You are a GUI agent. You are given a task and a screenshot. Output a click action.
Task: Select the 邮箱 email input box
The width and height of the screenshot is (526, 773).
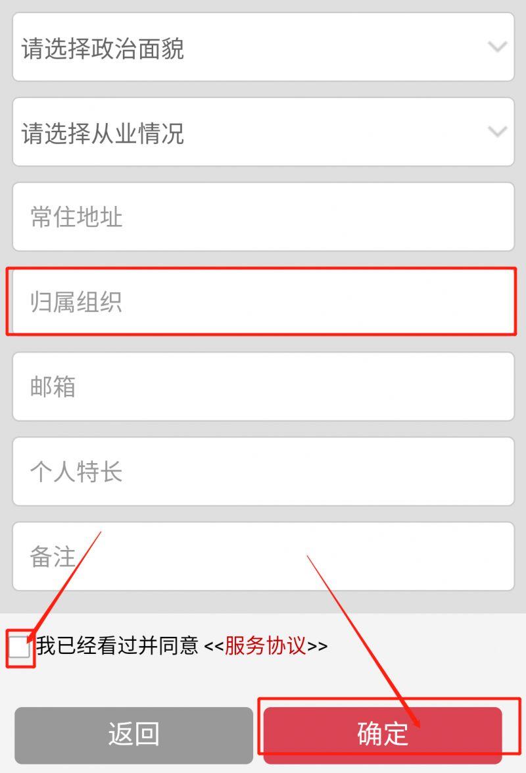coord(263,387)
